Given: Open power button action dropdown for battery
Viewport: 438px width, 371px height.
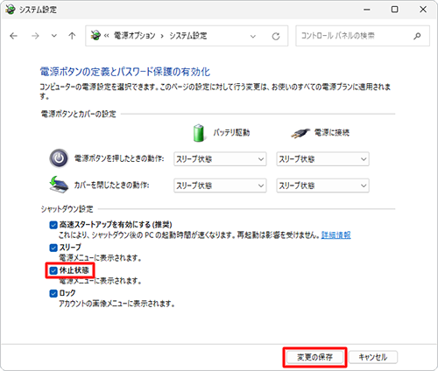Looking at the screenshot, I should pos(220,159).
